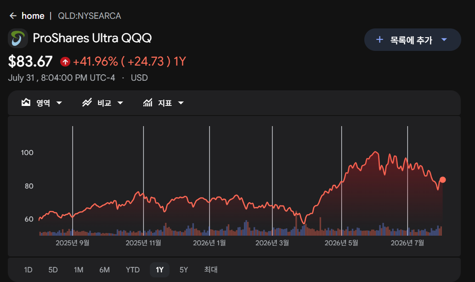The width and height of the screenshot is (475, 282).
Task: Click the plus icon on watchlist button
Action: [x=379, y=39]
